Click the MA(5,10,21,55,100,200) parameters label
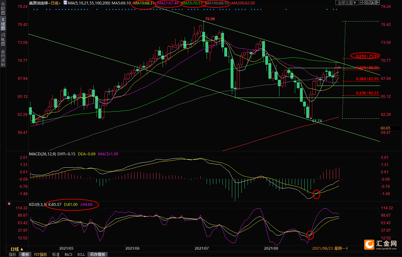Image resolution: width=402 pixels, height=257 pixels. tap(89, 3)
